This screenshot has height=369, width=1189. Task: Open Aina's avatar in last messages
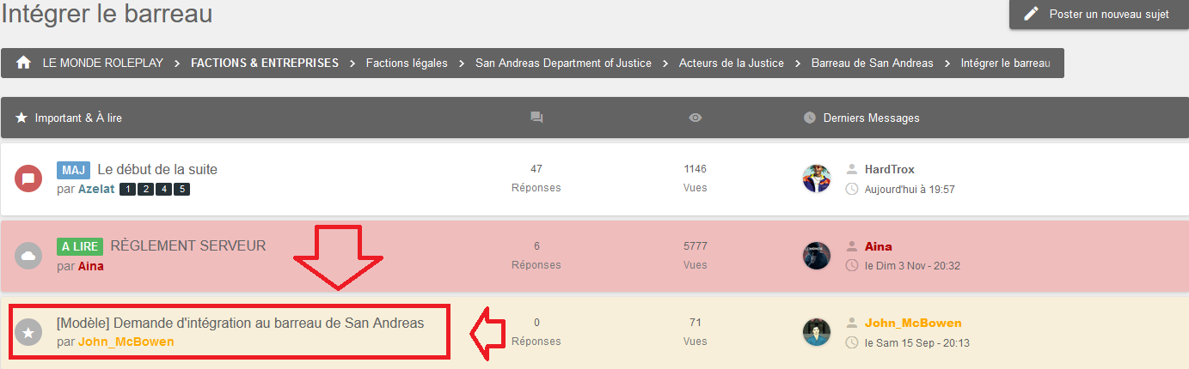pyautogui.click(x=817, y=256)
